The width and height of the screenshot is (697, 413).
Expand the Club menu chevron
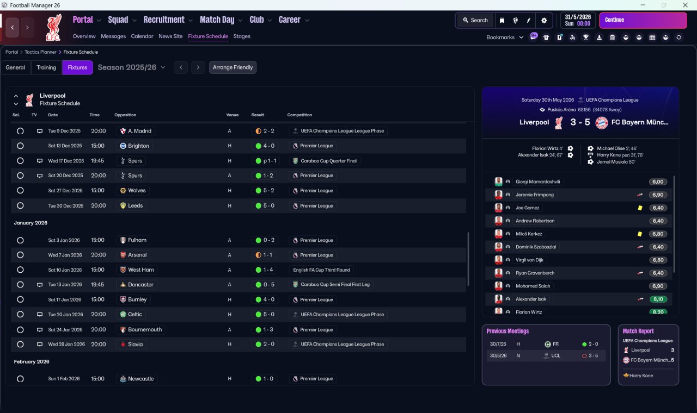[270, 21]
